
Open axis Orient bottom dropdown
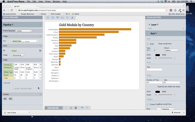pyautogui.click(x=172, y=50)
